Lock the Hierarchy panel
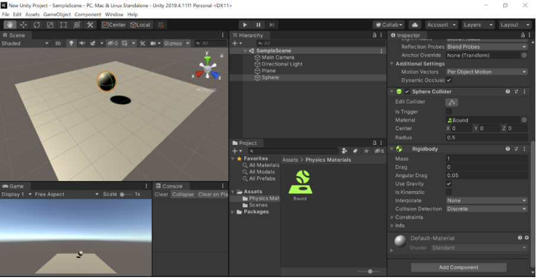536x280 pixels. pyautogui.click(x=374, y=35)
